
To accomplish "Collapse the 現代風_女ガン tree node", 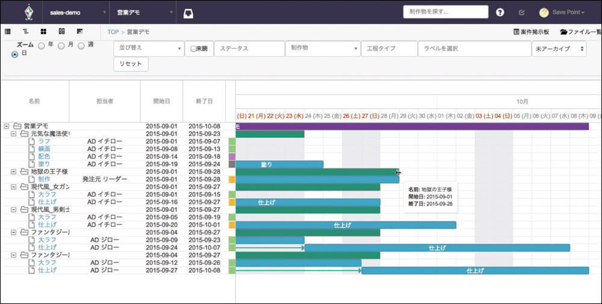I will [13, 187].
